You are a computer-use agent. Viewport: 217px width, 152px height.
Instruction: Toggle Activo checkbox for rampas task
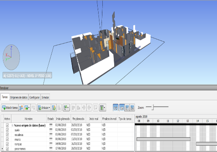tap(7, 144)
